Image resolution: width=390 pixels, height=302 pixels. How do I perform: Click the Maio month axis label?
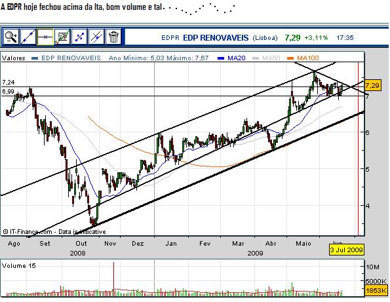(x=303, y=243)
